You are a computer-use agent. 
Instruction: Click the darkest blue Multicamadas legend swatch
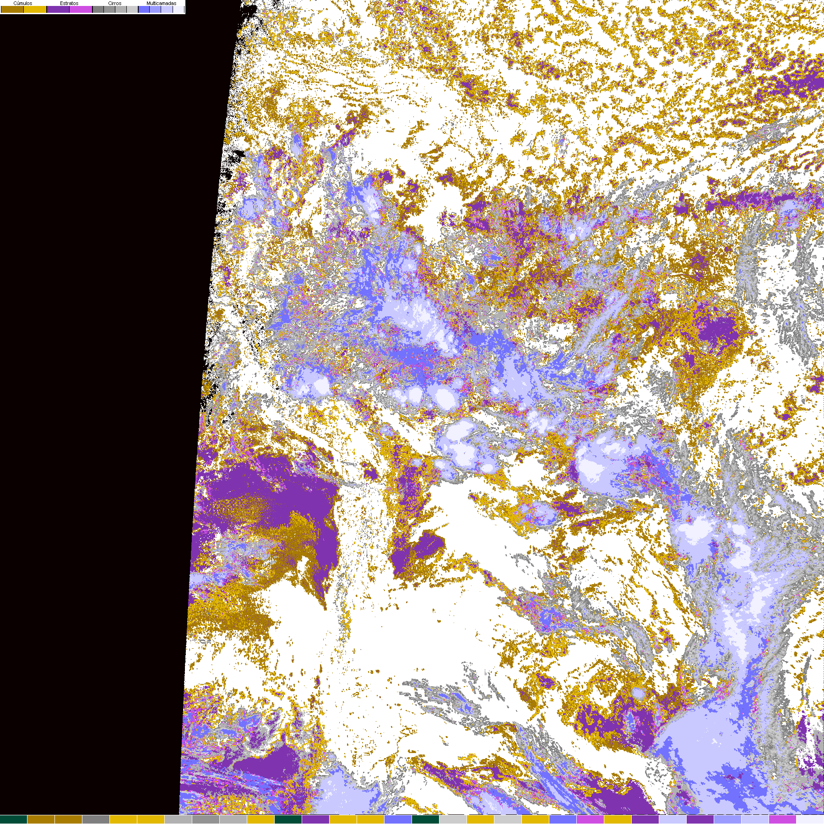(x=144, y=9)
